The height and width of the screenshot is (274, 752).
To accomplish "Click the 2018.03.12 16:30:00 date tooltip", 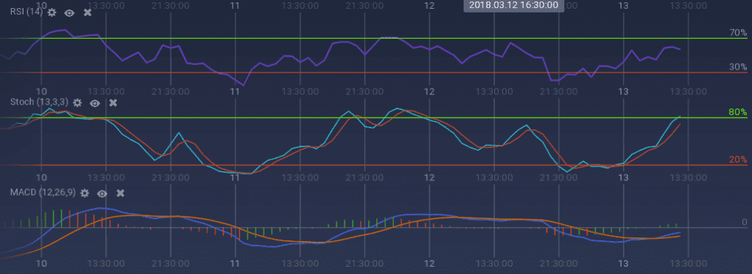I will [513, 5].
